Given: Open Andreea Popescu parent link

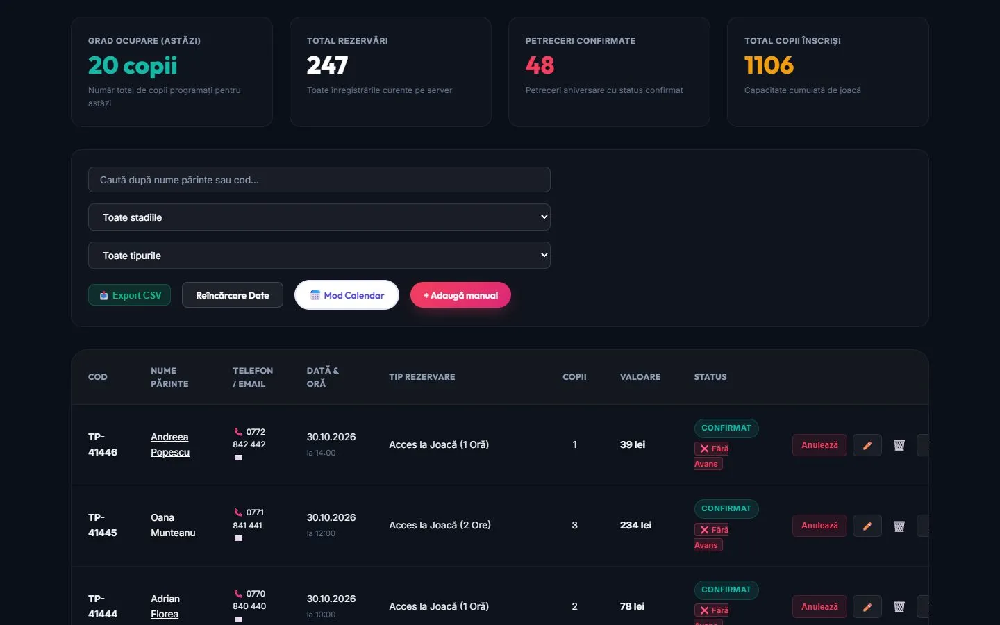Looking at the screenshot, I should (170, 444).
